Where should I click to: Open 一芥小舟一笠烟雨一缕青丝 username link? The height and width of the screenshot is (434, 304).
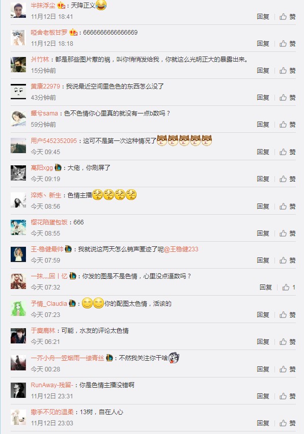[x=67, y=358]
